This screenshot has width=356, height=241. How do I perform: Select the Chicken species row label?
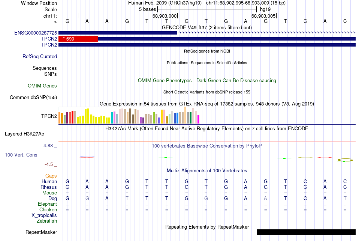48,209
